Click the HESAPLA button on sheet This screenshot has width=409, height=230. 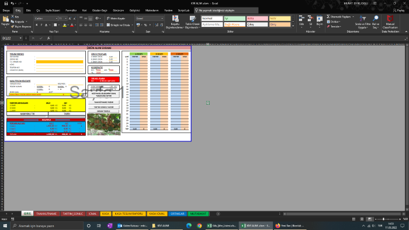click(46, 120)
